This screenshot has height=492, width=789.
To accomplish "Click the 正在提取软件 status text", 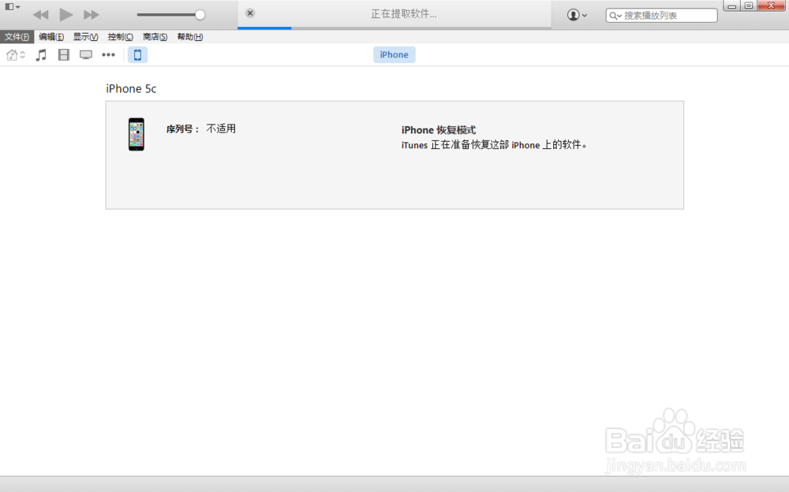I will click(x=403, y=14).
